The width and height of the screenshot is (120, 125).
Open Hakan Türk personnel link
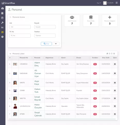37,91
